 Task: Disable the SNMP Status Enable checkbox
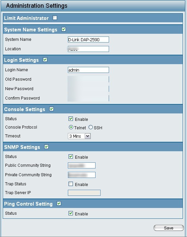tap(71, 157)
